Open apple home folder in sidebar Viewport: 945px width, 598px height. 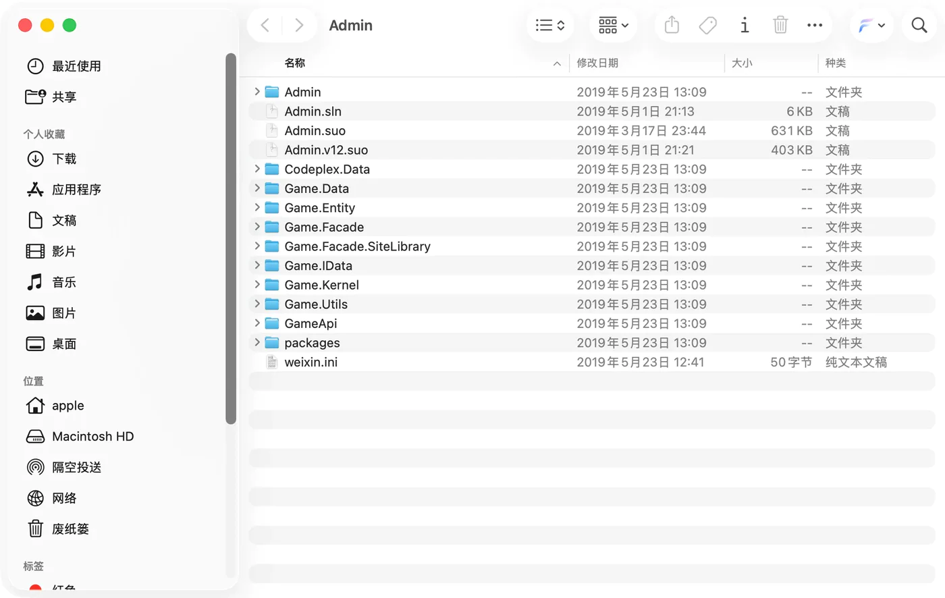(55, 406)
